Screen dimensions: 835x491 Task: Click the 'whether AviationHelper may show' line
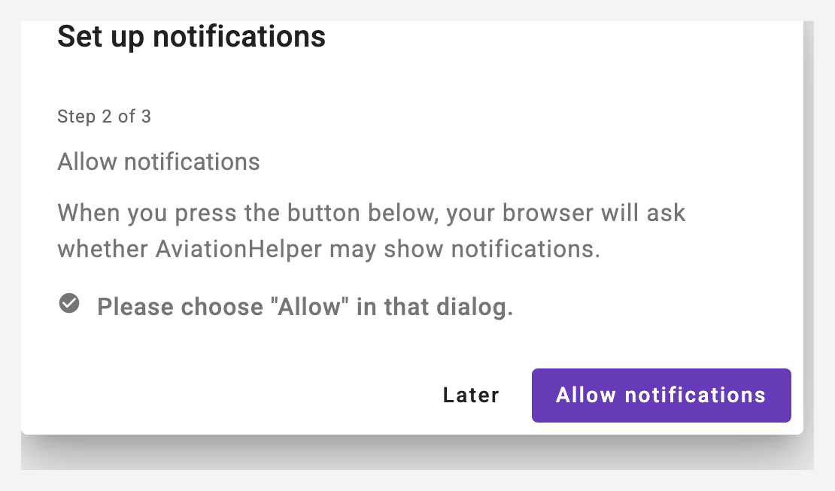329,249
